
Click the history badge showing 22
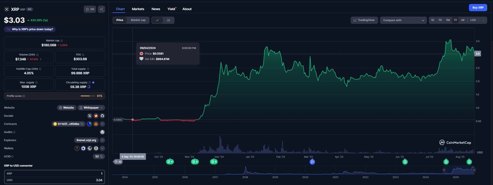pyautogui.click(x=118, y=162)
